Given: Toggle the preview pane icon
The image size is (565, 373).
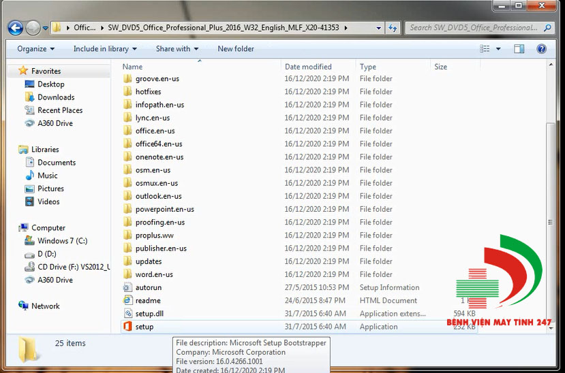Looking at the screenshot, I should (519, 49).
